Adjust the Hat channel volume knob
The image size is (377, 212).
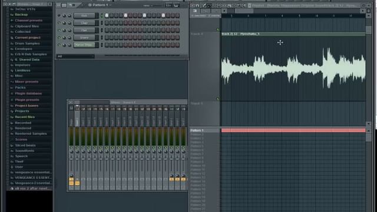point(70,30)
